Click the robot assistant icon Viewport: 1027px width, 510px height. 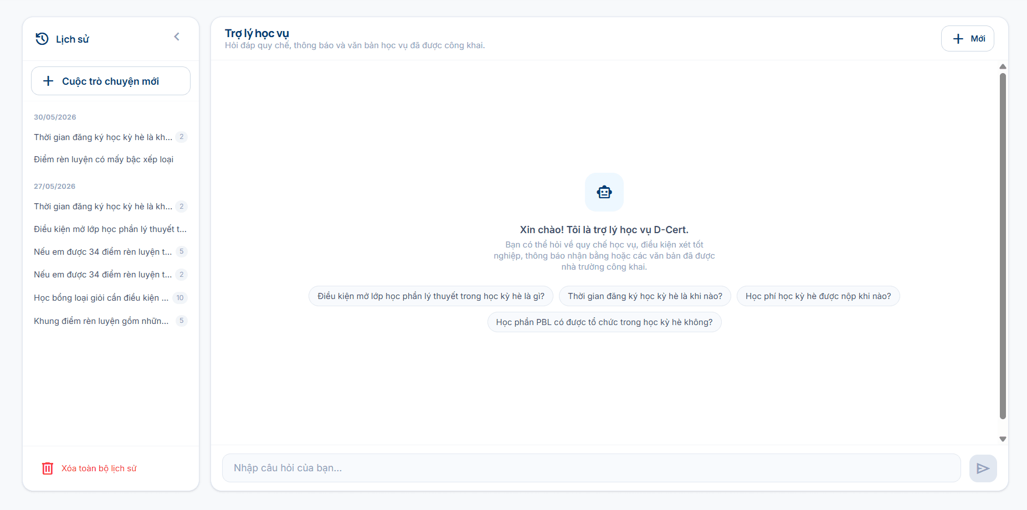pos(604,192)
